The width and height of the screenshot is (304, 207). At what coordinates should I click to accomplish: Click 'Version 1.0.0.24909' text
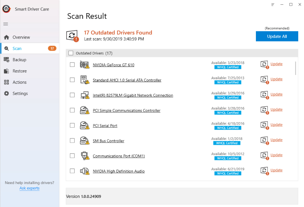click(x=84, y=197)
